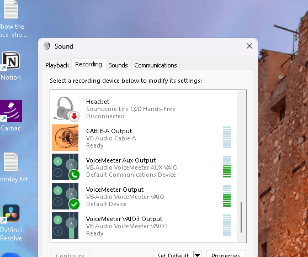Click the Sound dialog speaker icon

[47, 46]
